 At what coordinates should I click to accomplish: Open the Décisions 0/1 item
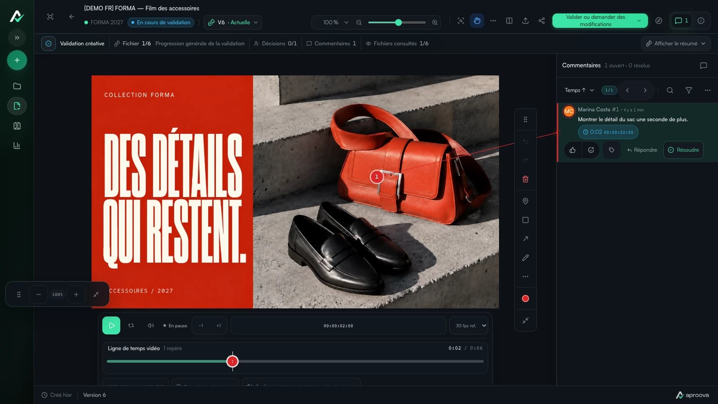tap(276, 44)
